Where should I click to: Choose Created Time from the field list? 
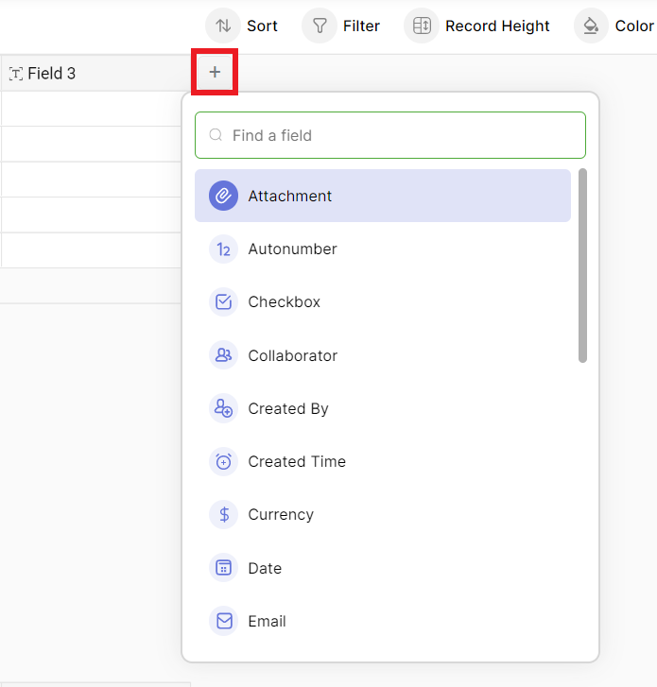click(297, 461)
